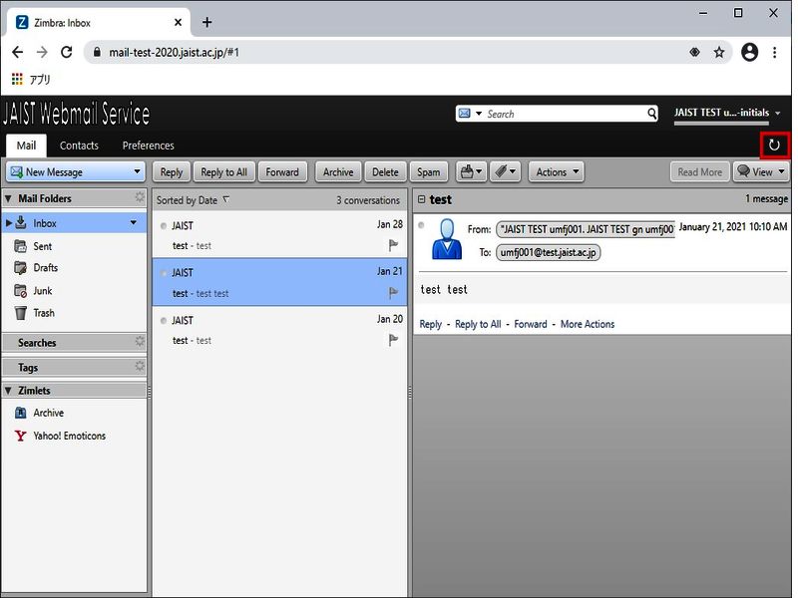
Task: Change the Sorted by Date order
Action: pyautogui.click(x=193, y=200)
